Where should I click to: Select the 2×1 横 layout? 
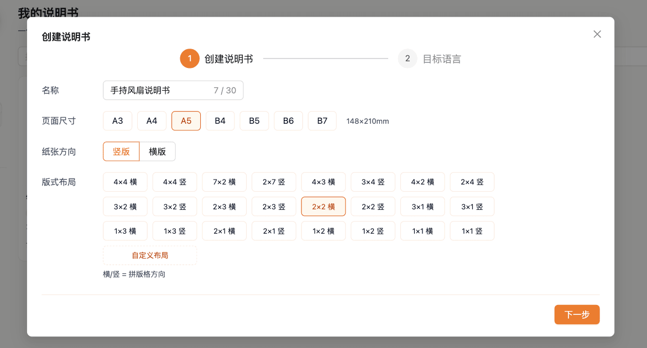(224, 231)
